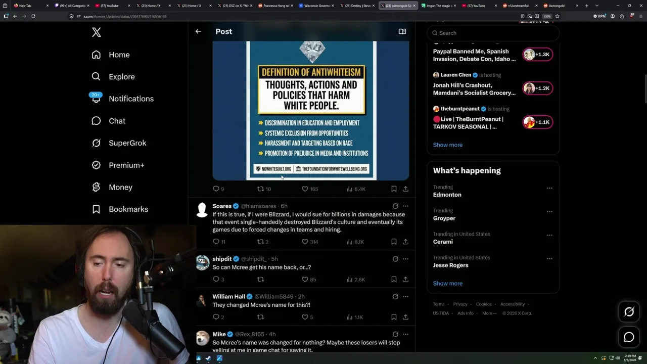Open Grok explain icon on Soares's comment

pyautogui.click(x=395, y=206)
